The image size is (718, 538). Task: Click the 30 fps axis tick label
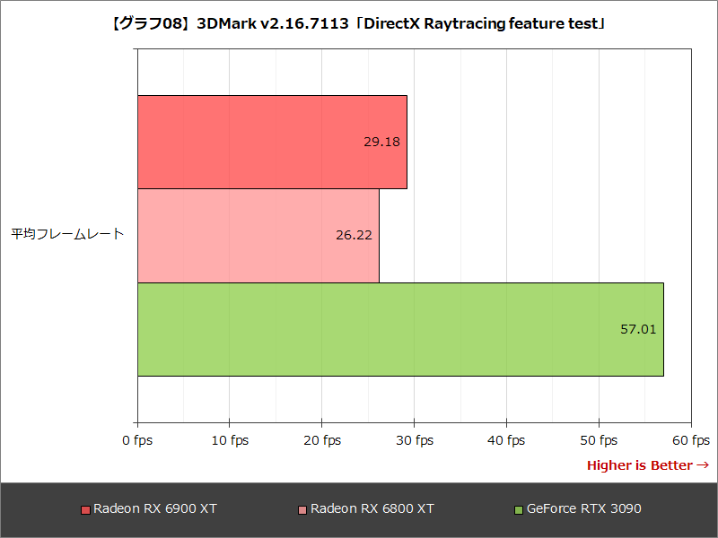(413, 440)
